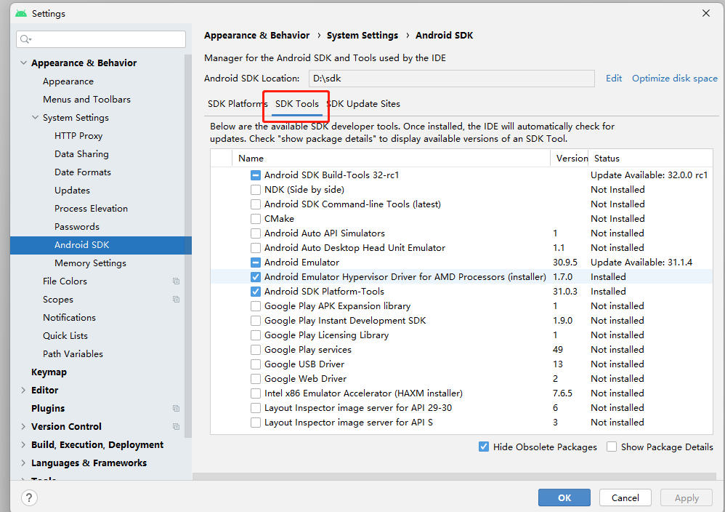
Task: Sort table by Name column header
Action: pos(391,159)
